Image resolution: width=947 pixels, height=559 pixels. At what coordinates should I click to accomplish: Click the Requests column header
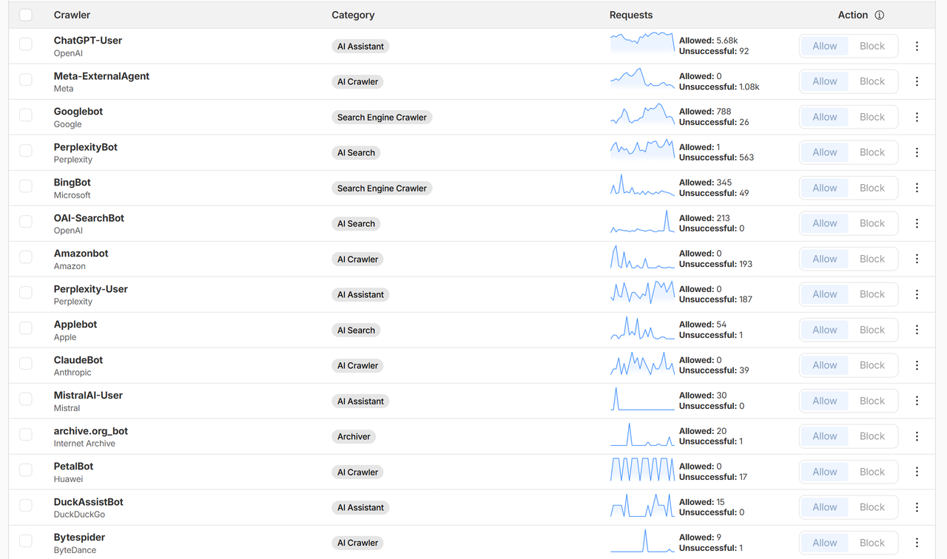click(631, 15)
